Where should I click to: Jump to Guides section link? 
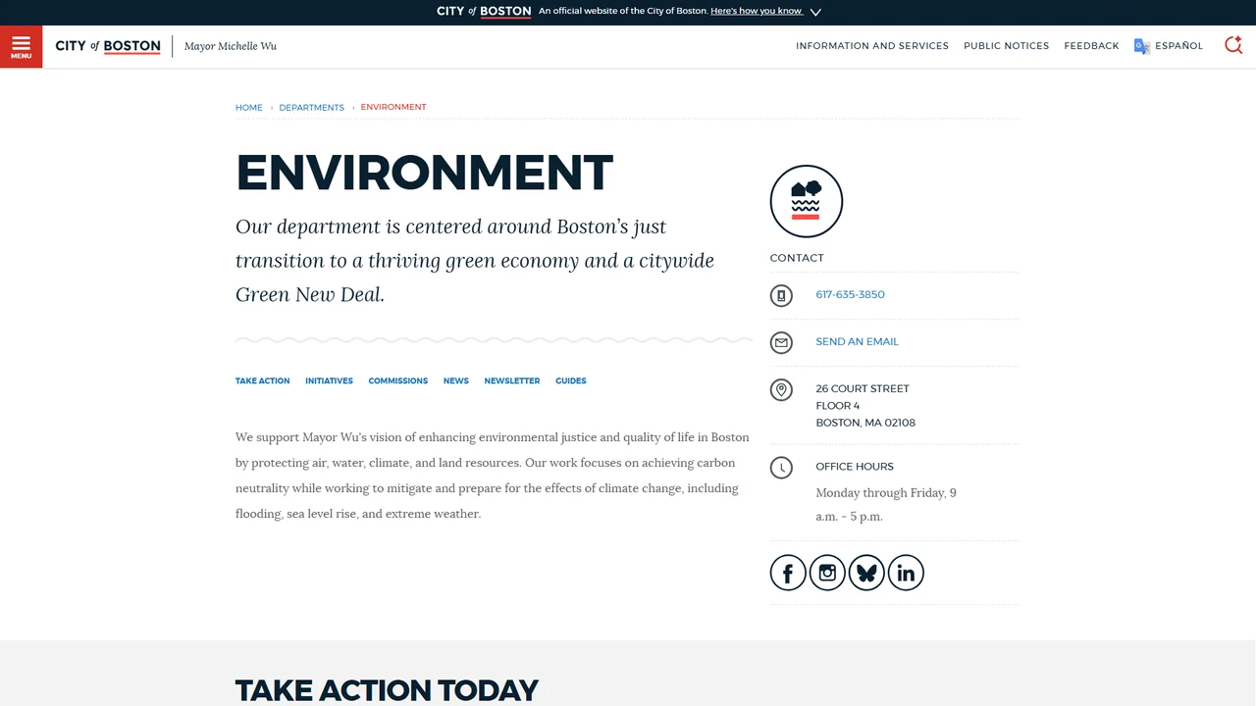pos(570,380)
